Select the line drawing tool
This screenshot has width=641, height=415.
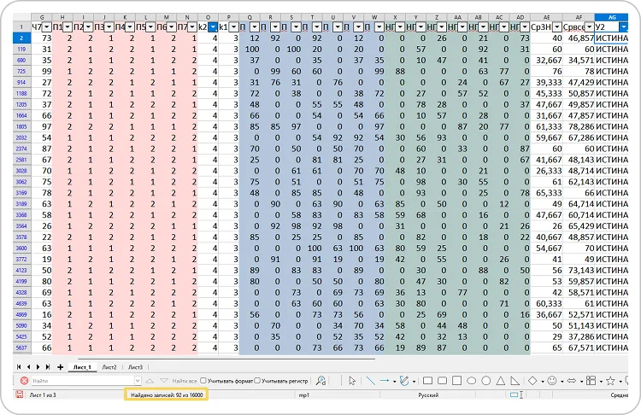pyautogui.click(x=370, y=381)
